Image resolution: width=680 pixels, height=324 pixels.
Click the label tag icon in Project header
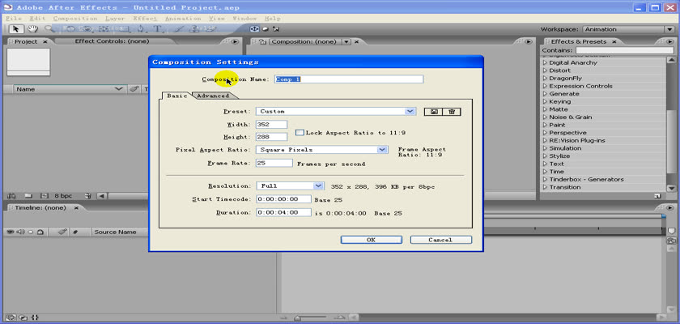pyautogui.click(x=134, y=89)
